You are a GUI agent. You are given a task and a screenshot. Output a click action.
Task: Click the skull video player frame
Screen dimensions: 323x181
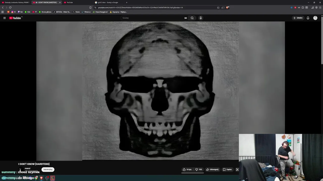160,91
